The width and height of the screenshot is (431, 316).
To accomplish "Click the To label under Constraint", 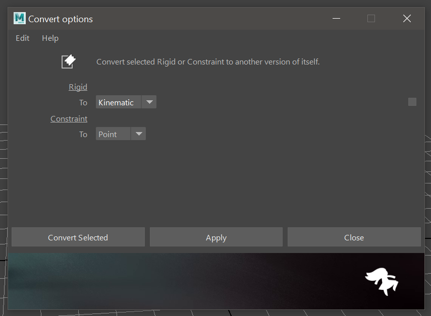I will (83, 135).
